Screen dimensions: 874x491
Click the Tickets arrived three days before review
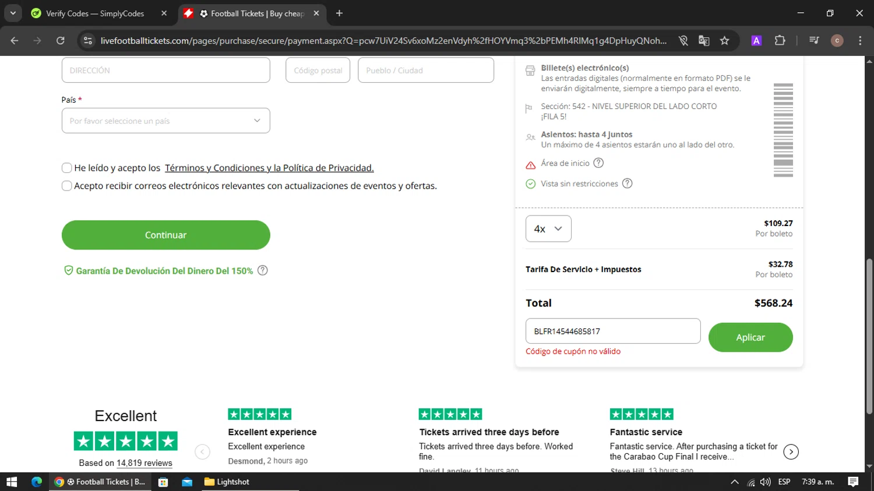pos(489,432)
